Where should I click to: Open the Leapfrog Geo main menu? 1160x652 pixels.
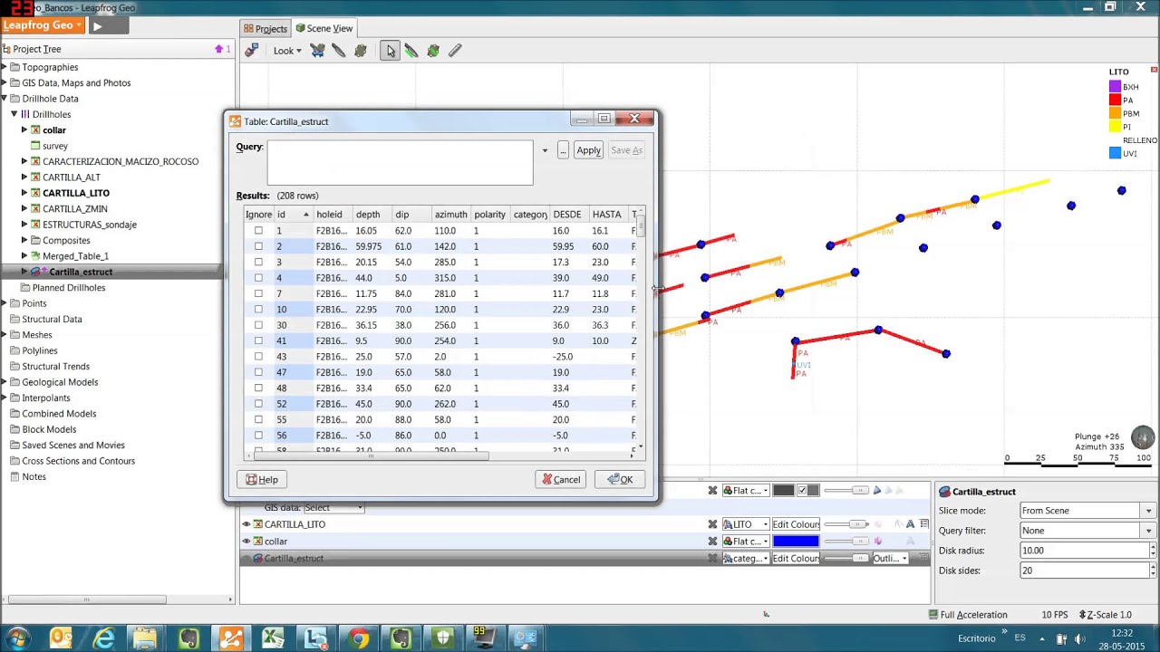(43, 26)
